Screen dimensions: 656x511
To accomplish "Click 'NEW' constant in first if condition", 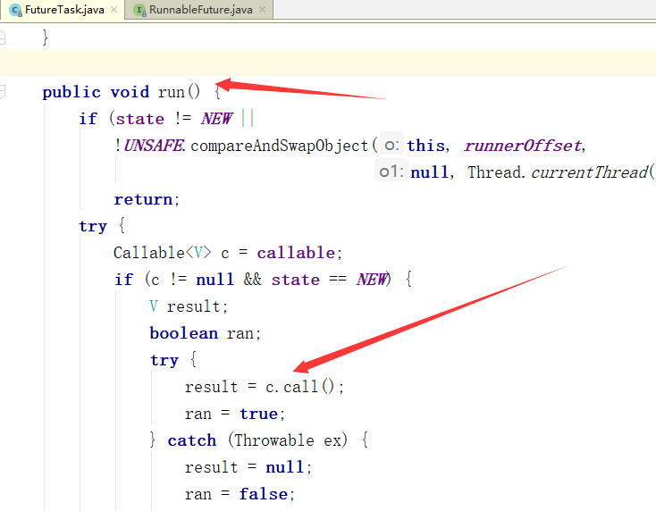I will [x=216, y=119].
